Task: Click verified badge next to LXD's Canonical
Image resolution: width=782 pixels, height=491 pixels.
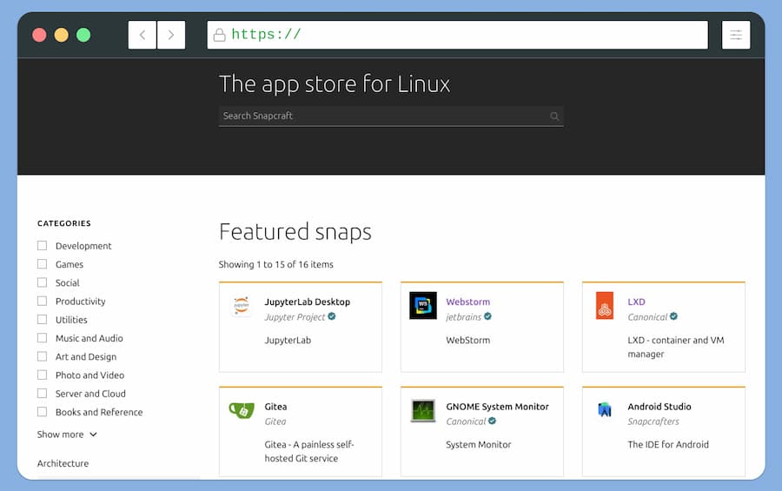Action: tap(673, 316)
